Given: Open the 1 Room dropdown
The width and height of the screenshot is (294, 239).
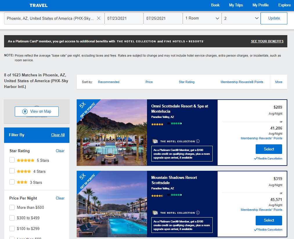Looking at the screenshot, I should coord(202,18).
